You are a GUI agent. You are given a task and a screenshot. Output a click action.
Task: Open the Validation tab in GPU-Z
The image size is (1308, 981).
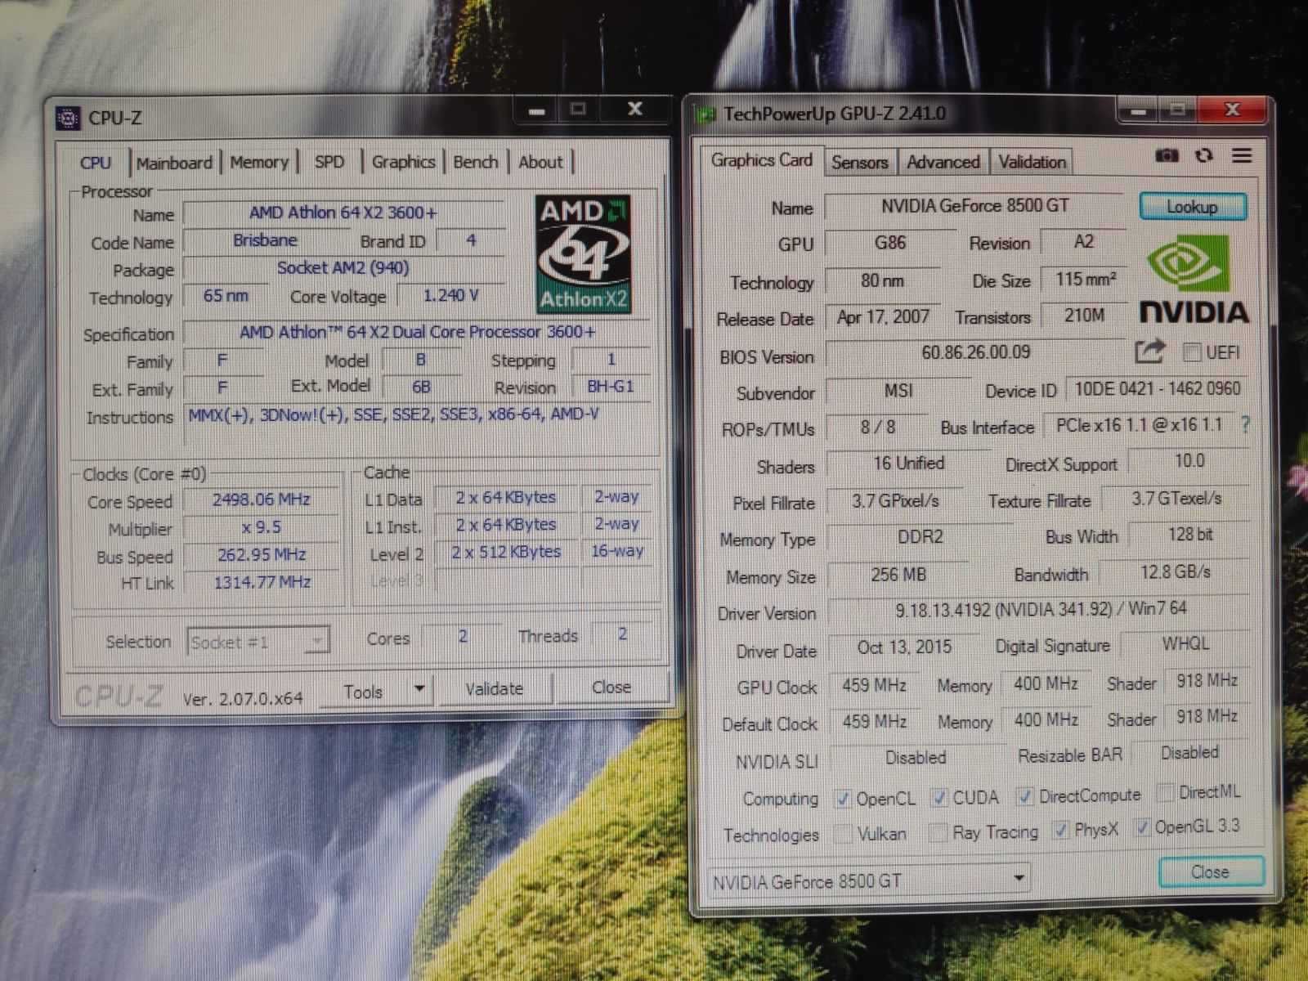coord(1032,162)
